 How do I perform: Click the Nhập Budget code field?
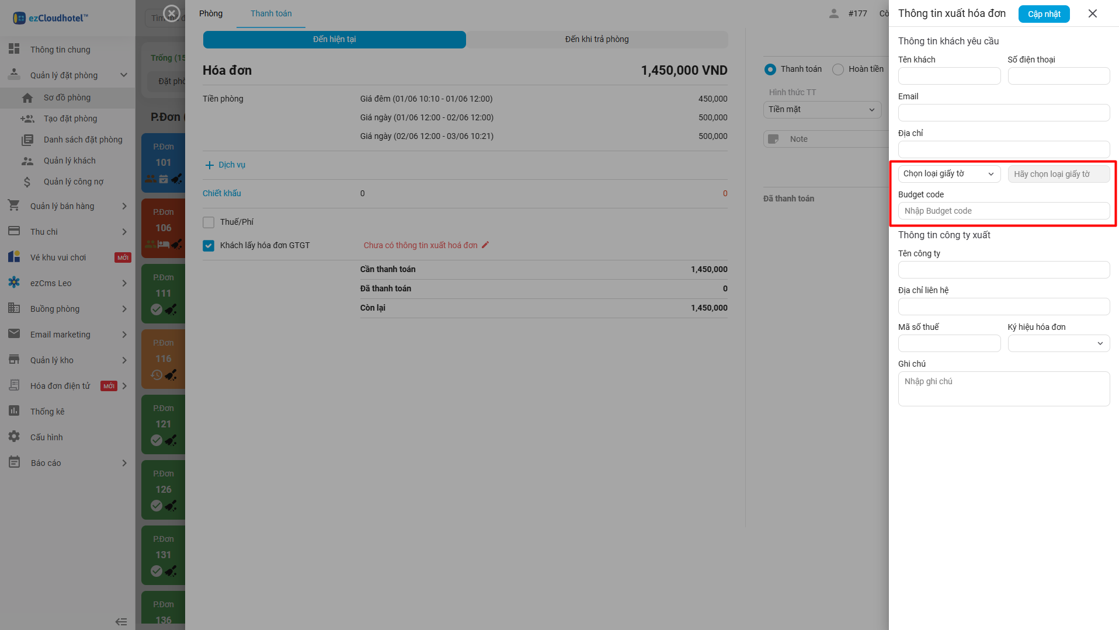[x=1003, y=211]
